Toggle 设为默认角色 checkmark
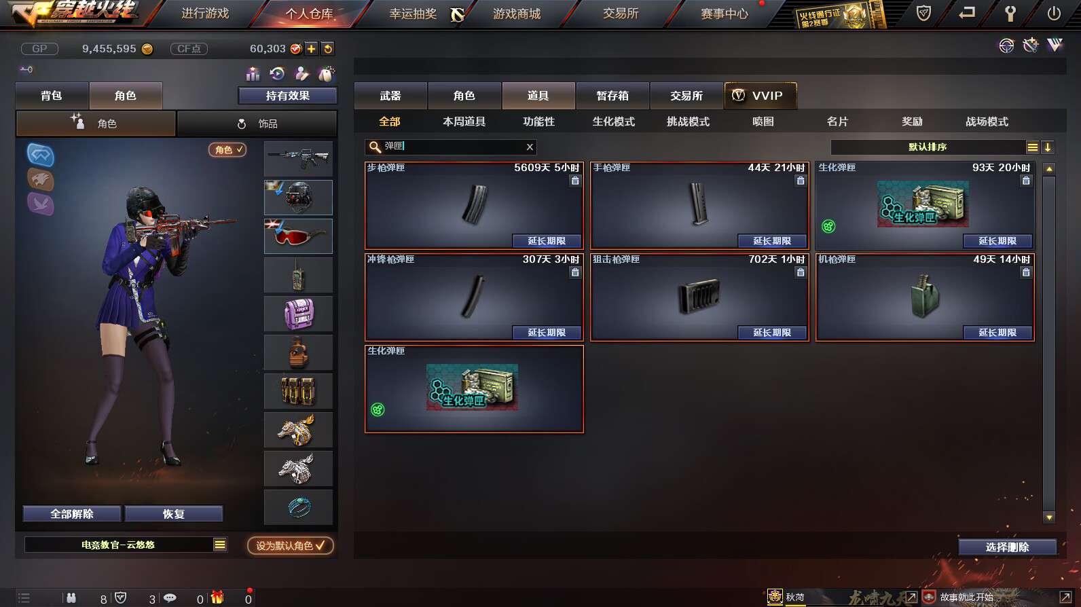This screenshot has width=1081, height=607. (x=291, y=546)
